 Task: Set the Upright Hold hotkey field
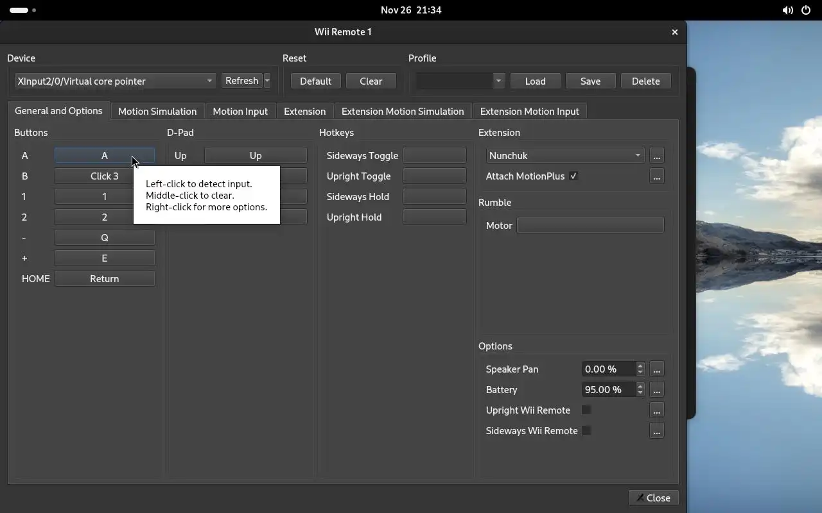pyautogui.click(x=435, y=217)
